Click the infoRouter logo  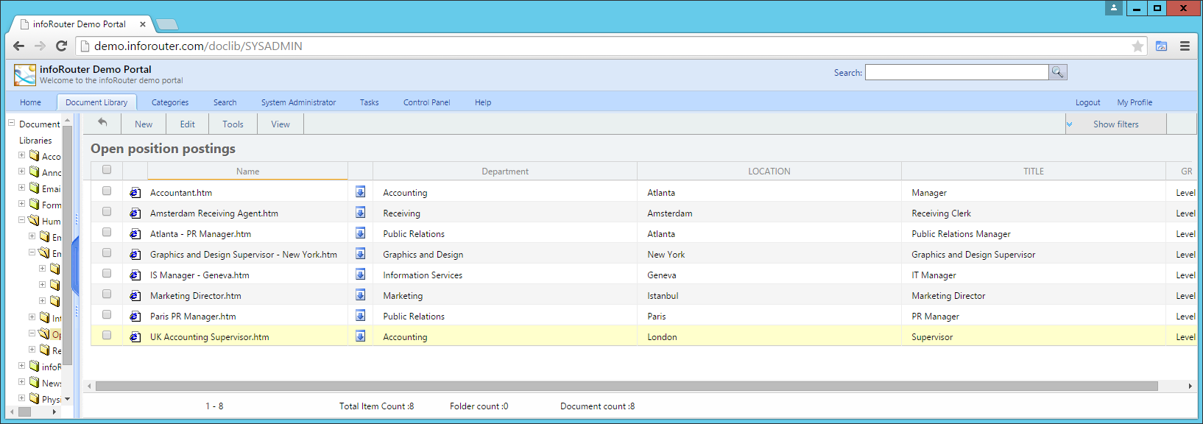[x=25, y=74]
